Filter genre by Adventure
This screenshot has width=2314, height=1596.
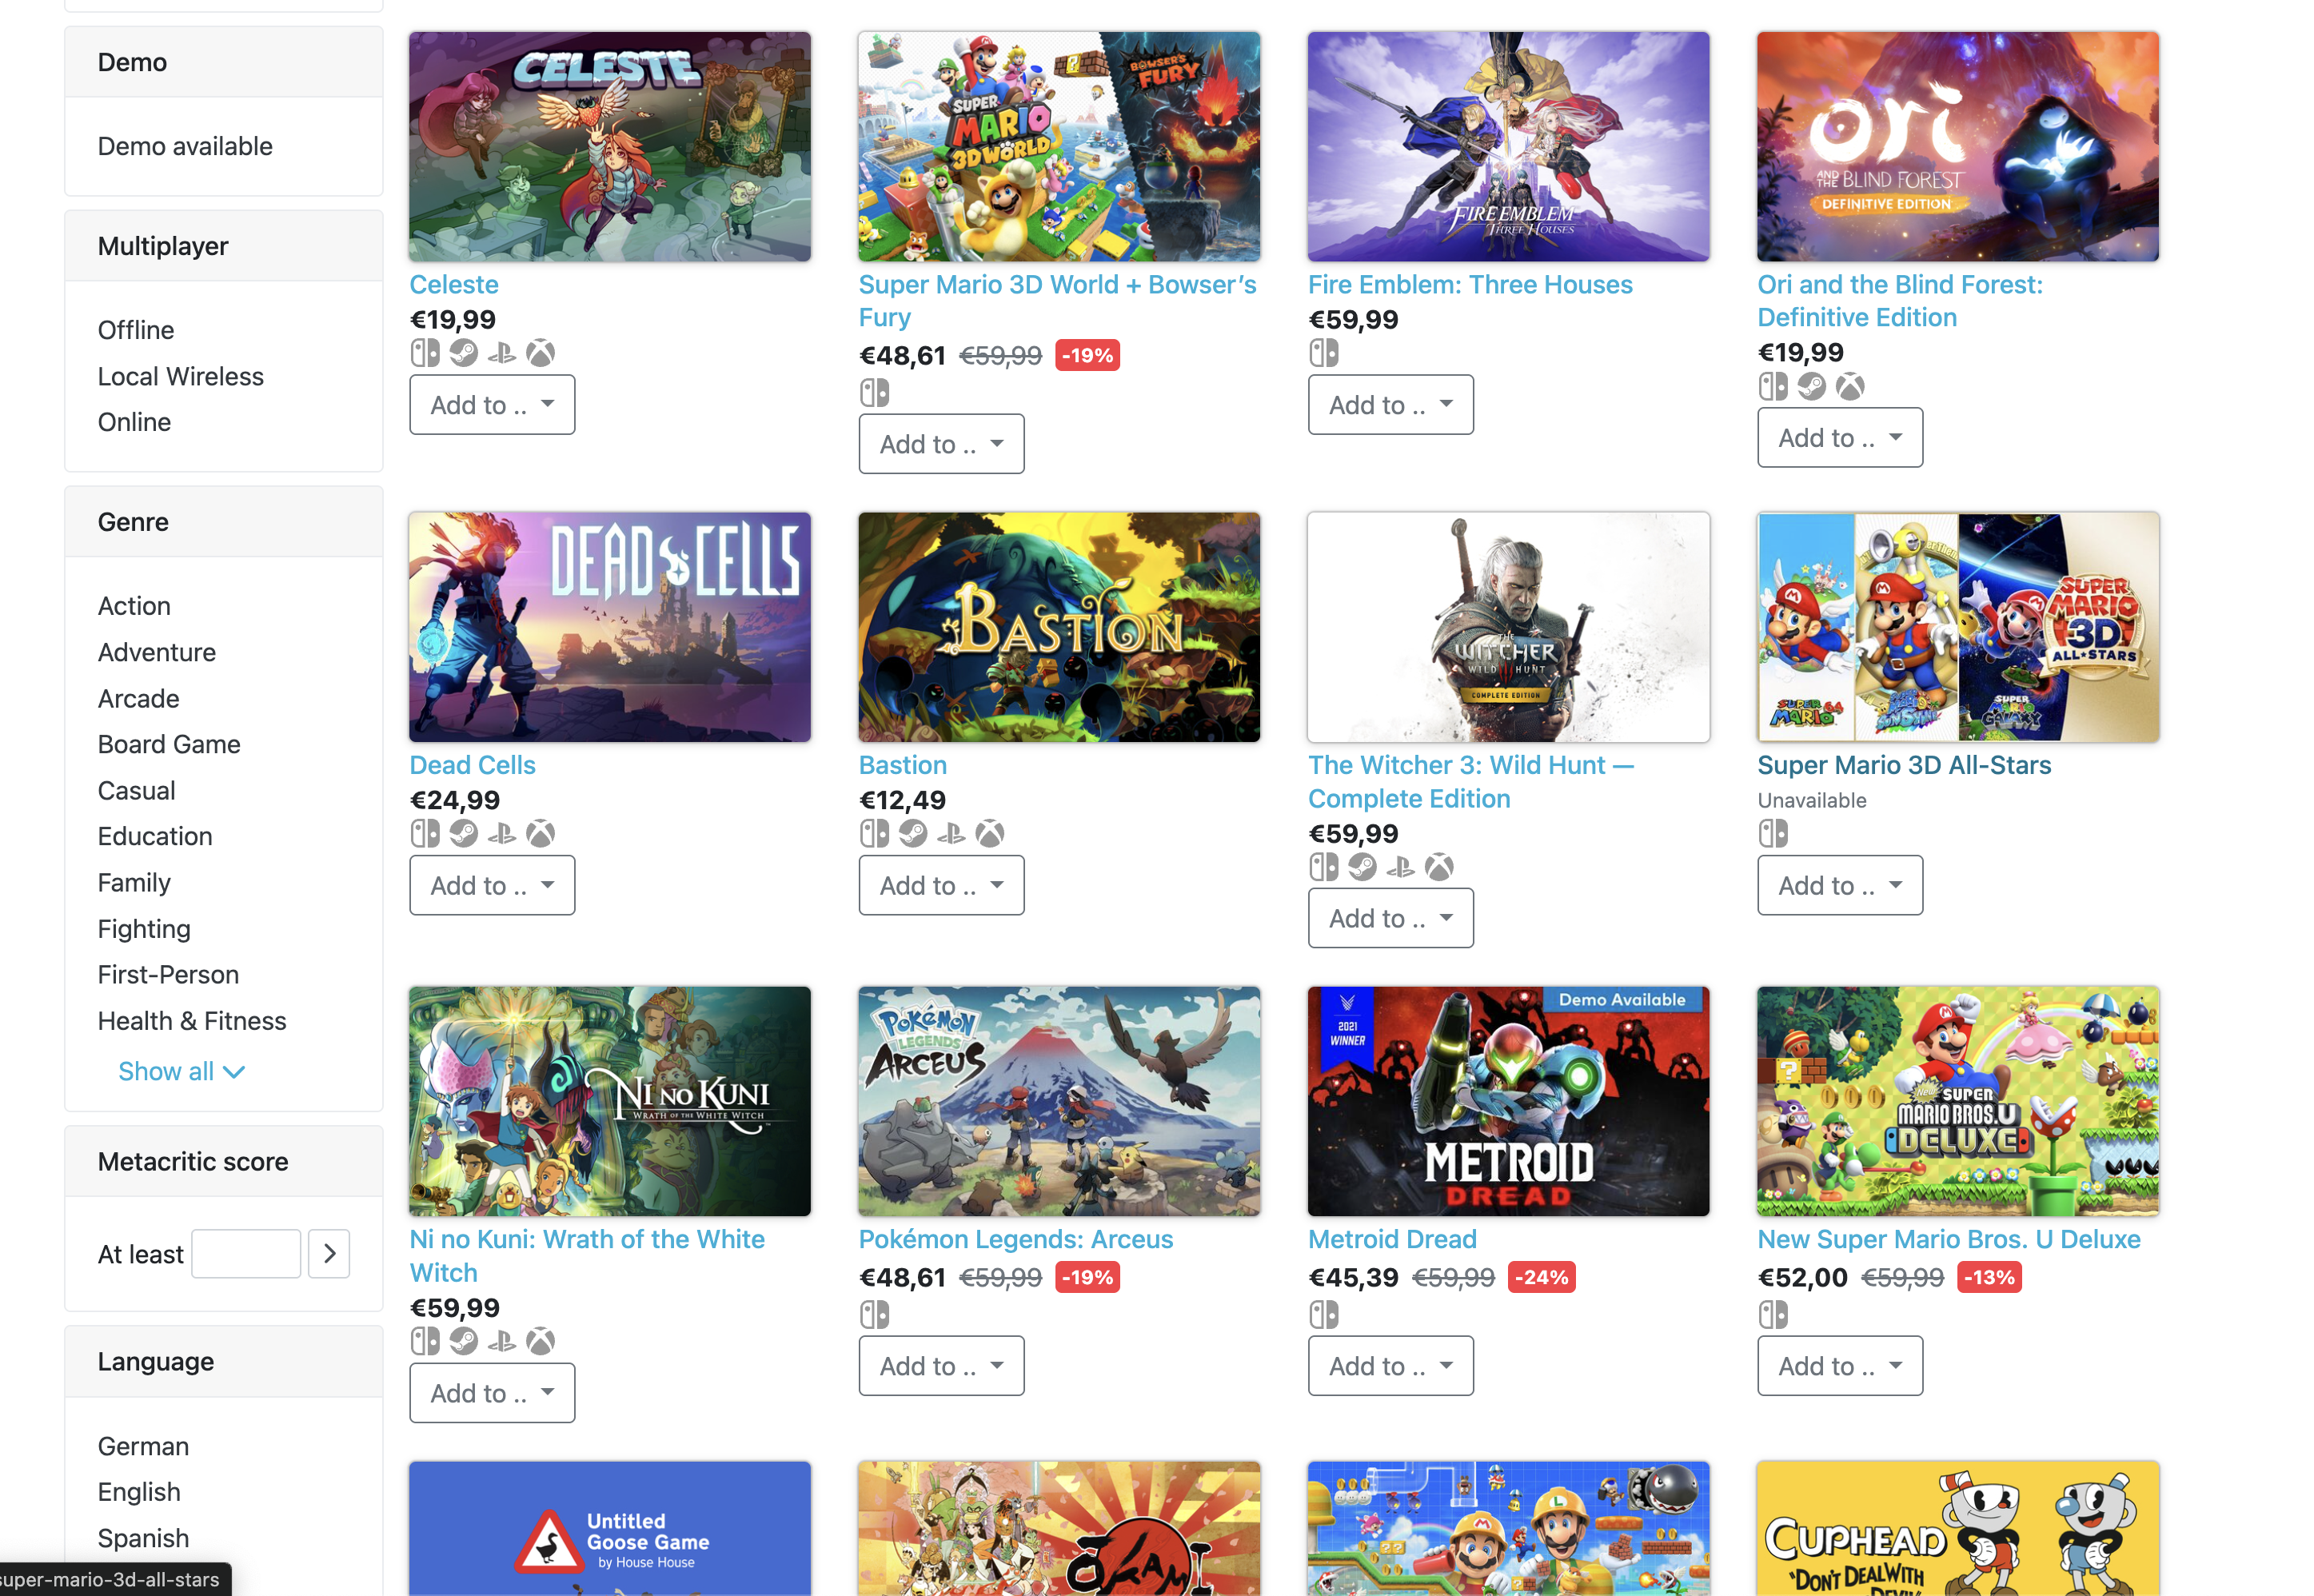click(157, 652)
